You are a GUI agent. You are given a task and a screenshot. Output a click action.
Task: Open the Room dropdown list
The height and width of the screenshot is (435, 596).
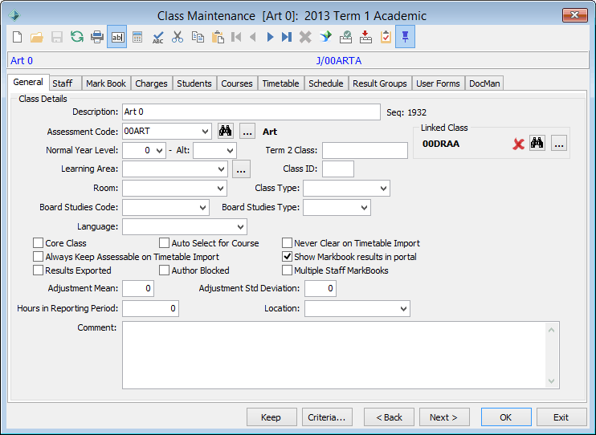click(220, 188)
